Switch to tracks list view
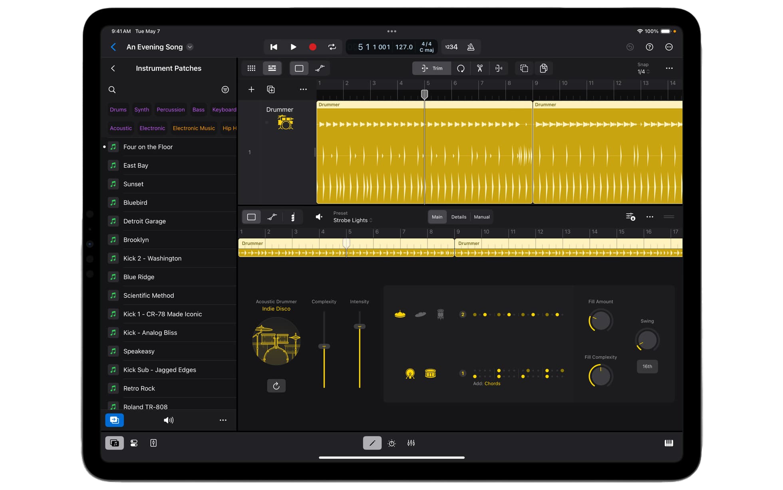 [x=272, y=68]
